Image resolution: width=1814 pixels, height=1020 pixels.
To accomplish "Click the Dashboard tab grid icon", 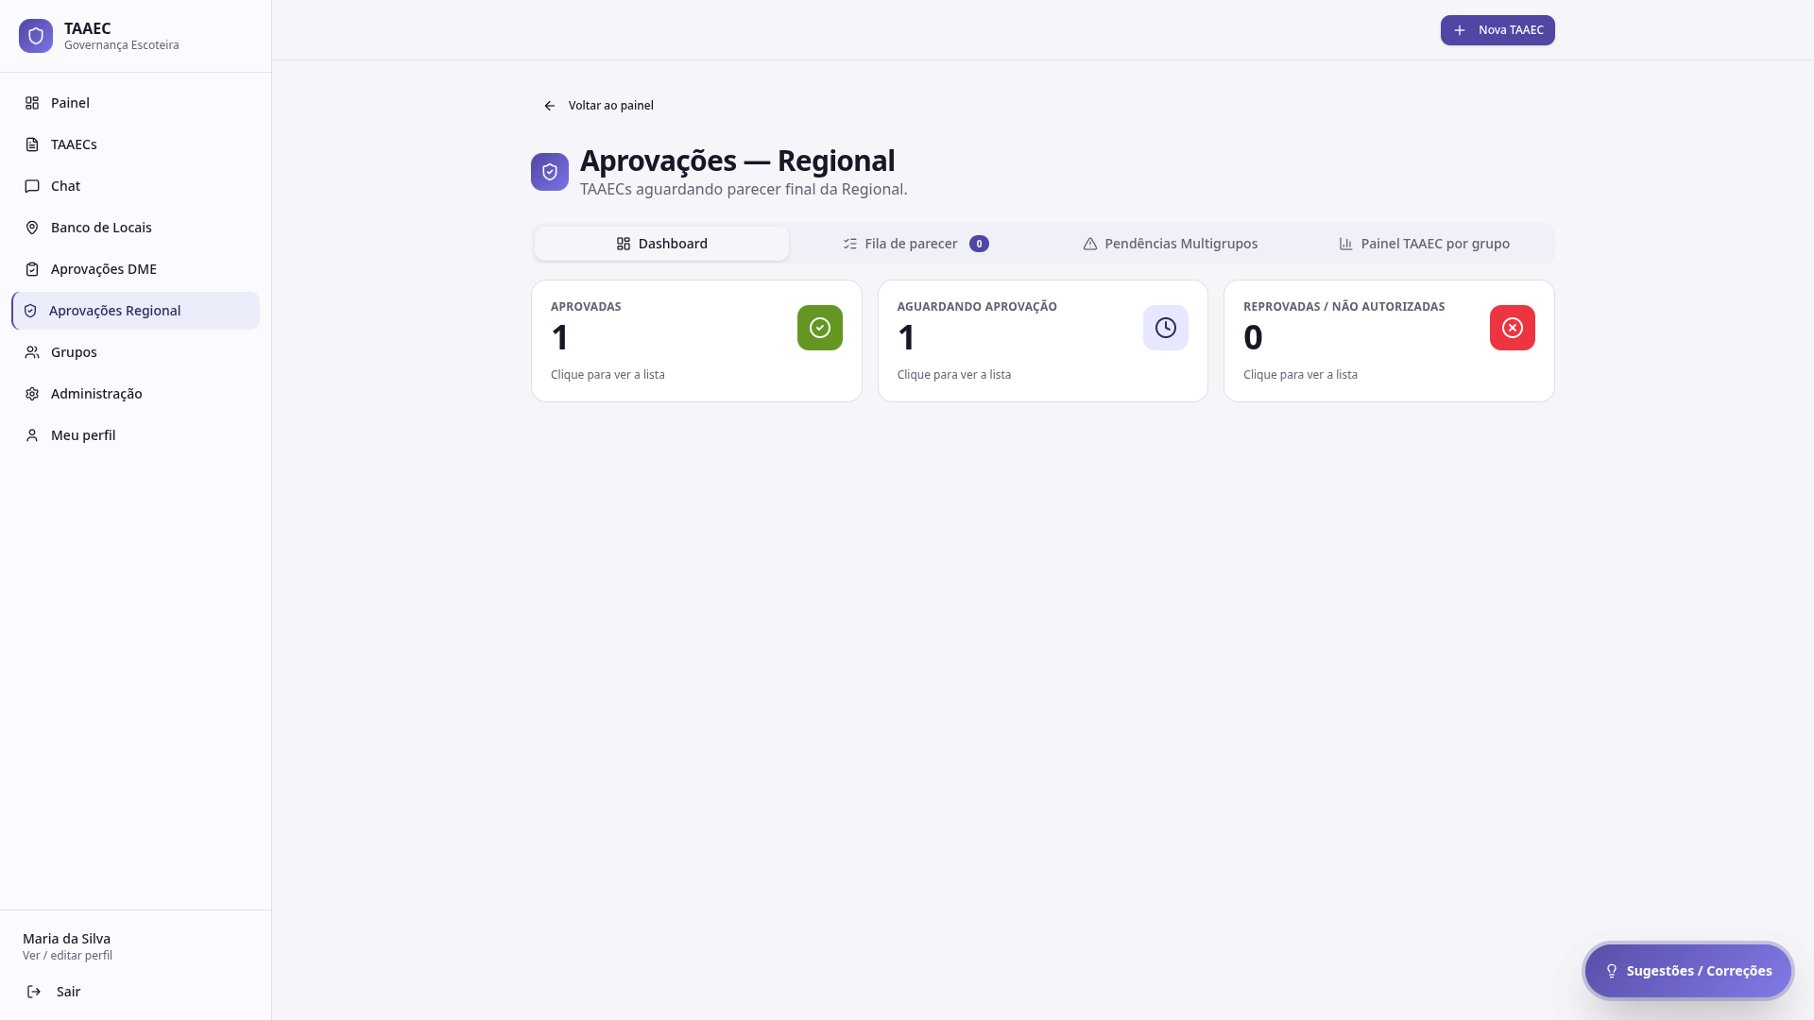I will pos(624,244).
